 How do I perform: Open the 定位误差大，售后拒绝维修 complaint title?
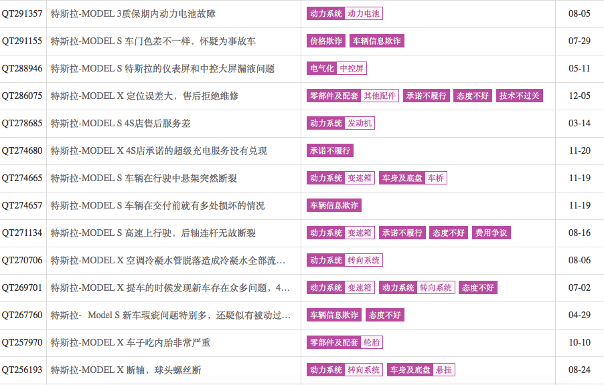[x=145, y=96]
